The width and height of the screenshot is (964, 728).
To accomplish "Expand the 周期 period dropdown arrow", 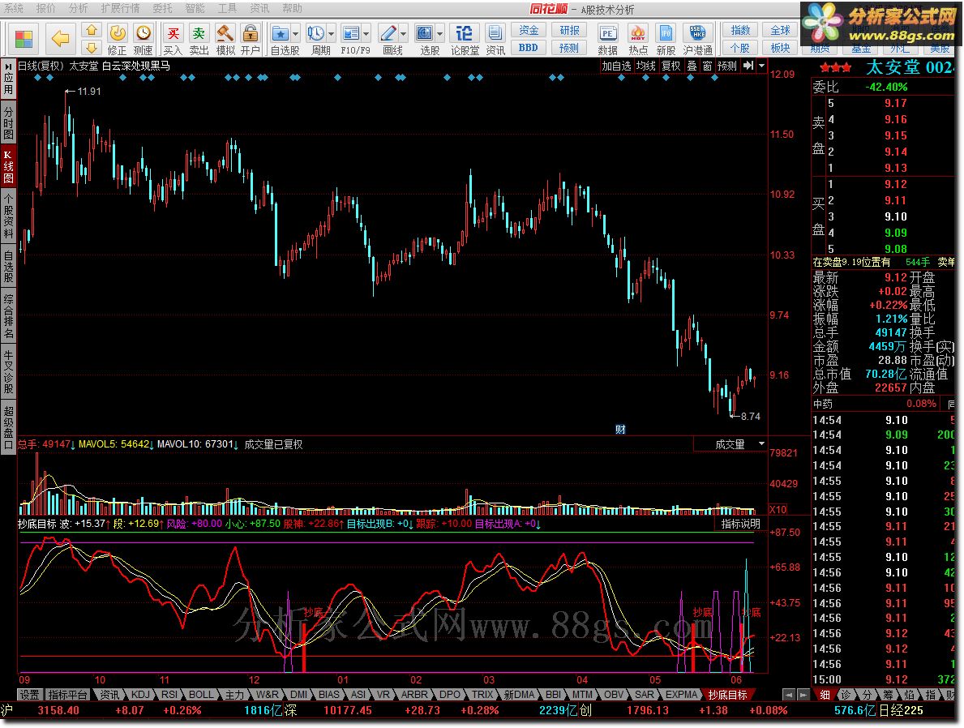I will pyautogui.click(x=332, y=34).
